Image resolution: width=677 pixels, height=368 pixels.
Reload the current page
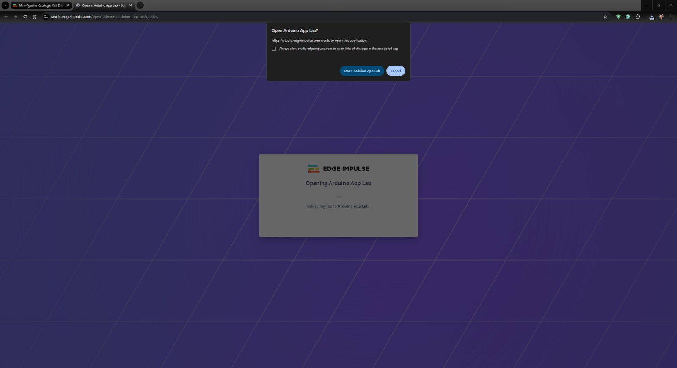click(25, 17)
